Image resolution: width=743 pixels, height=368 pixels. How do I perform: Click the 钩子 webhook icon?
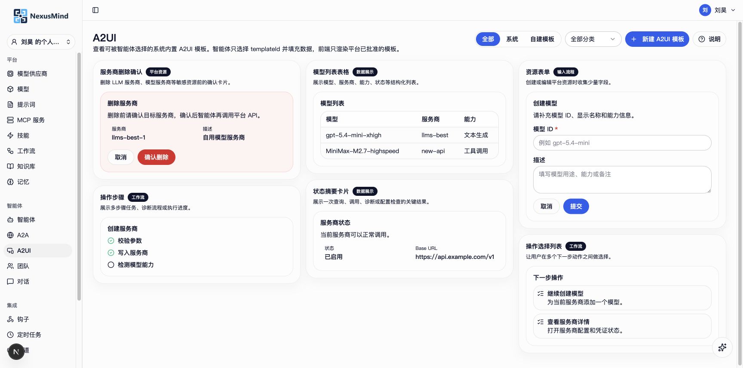click(10, 319)
